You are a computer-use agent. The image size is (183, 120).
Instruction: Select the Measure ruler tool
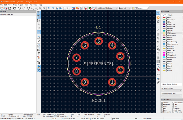tap(158, 82)
